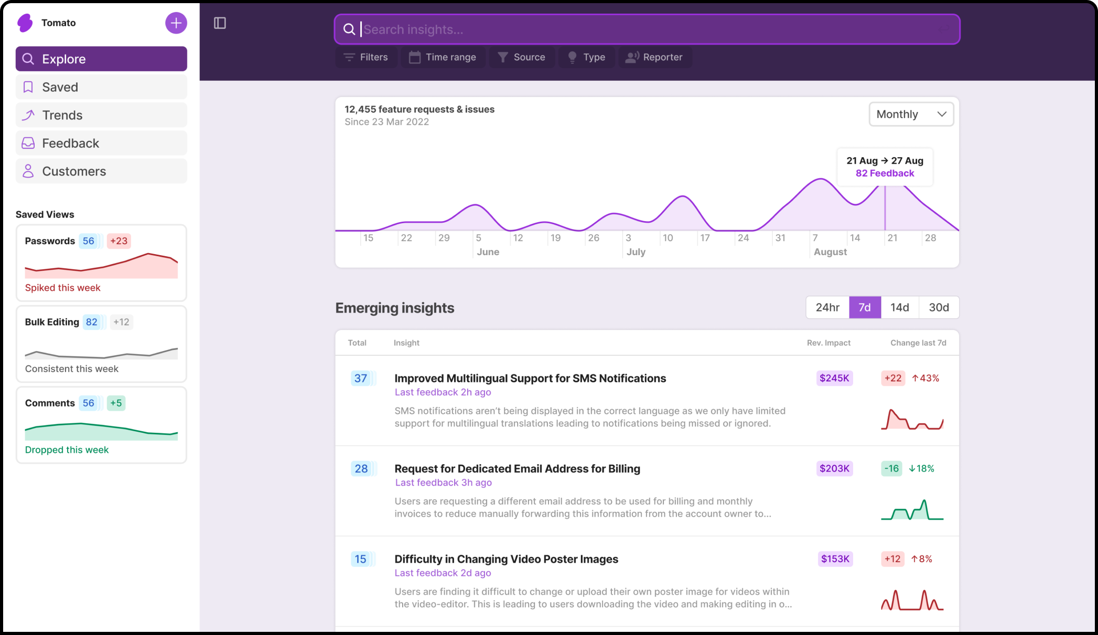The width and height of the screenshot is (1098, 635).
Task: Click the +22 change badge
Action: click(893, 378)
